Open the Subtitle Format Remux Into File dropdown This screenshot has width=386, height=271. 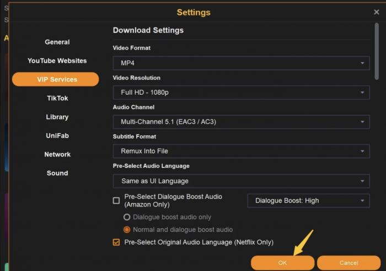tap(242, 151)
